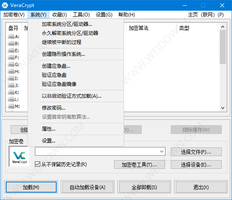Open 设置... from the system menu
232x200 pixels.
pos(76,141)
